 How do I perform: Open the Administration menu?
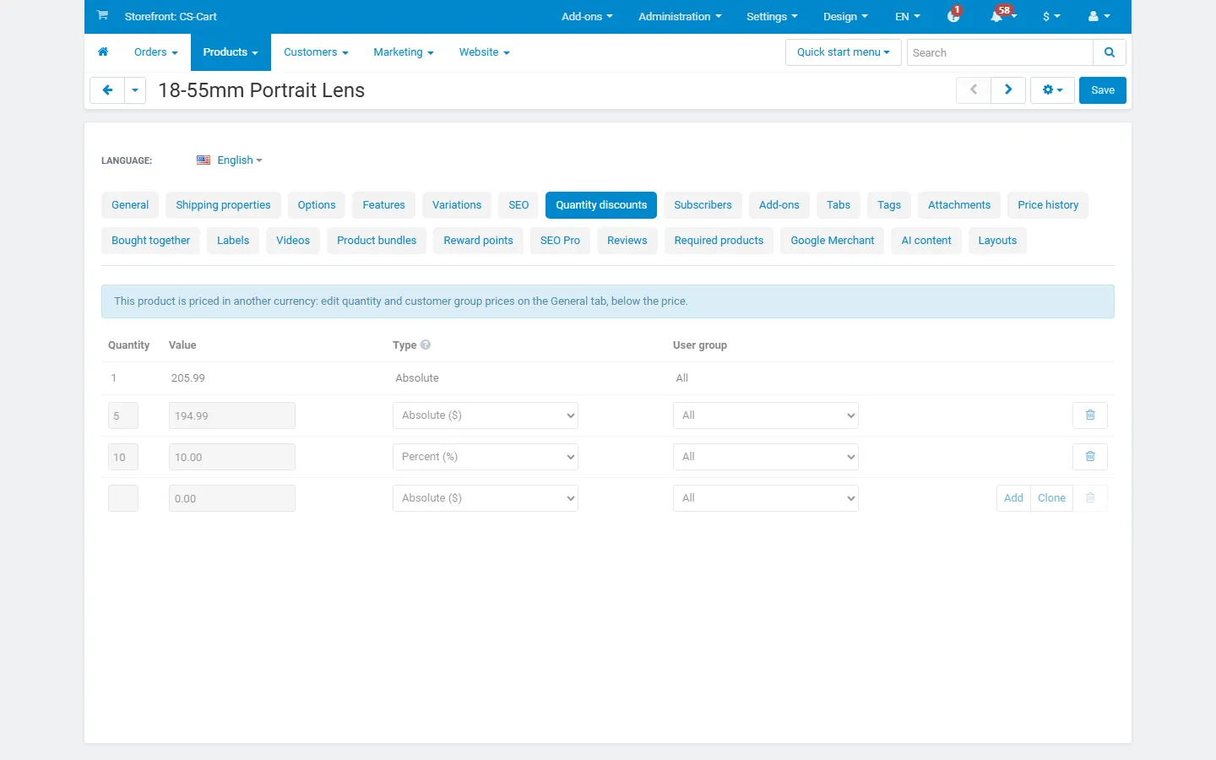click(x=680, y=16)
